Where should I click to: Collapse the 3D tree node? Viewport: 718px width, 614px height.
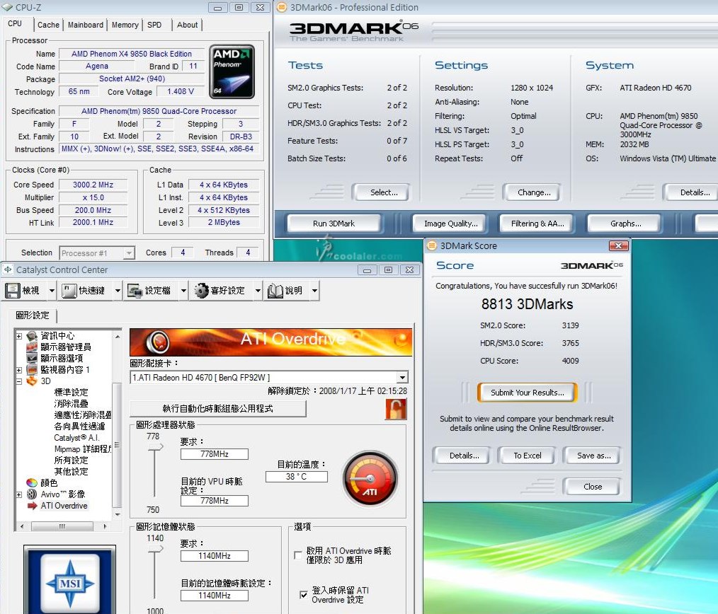[19, 381]
